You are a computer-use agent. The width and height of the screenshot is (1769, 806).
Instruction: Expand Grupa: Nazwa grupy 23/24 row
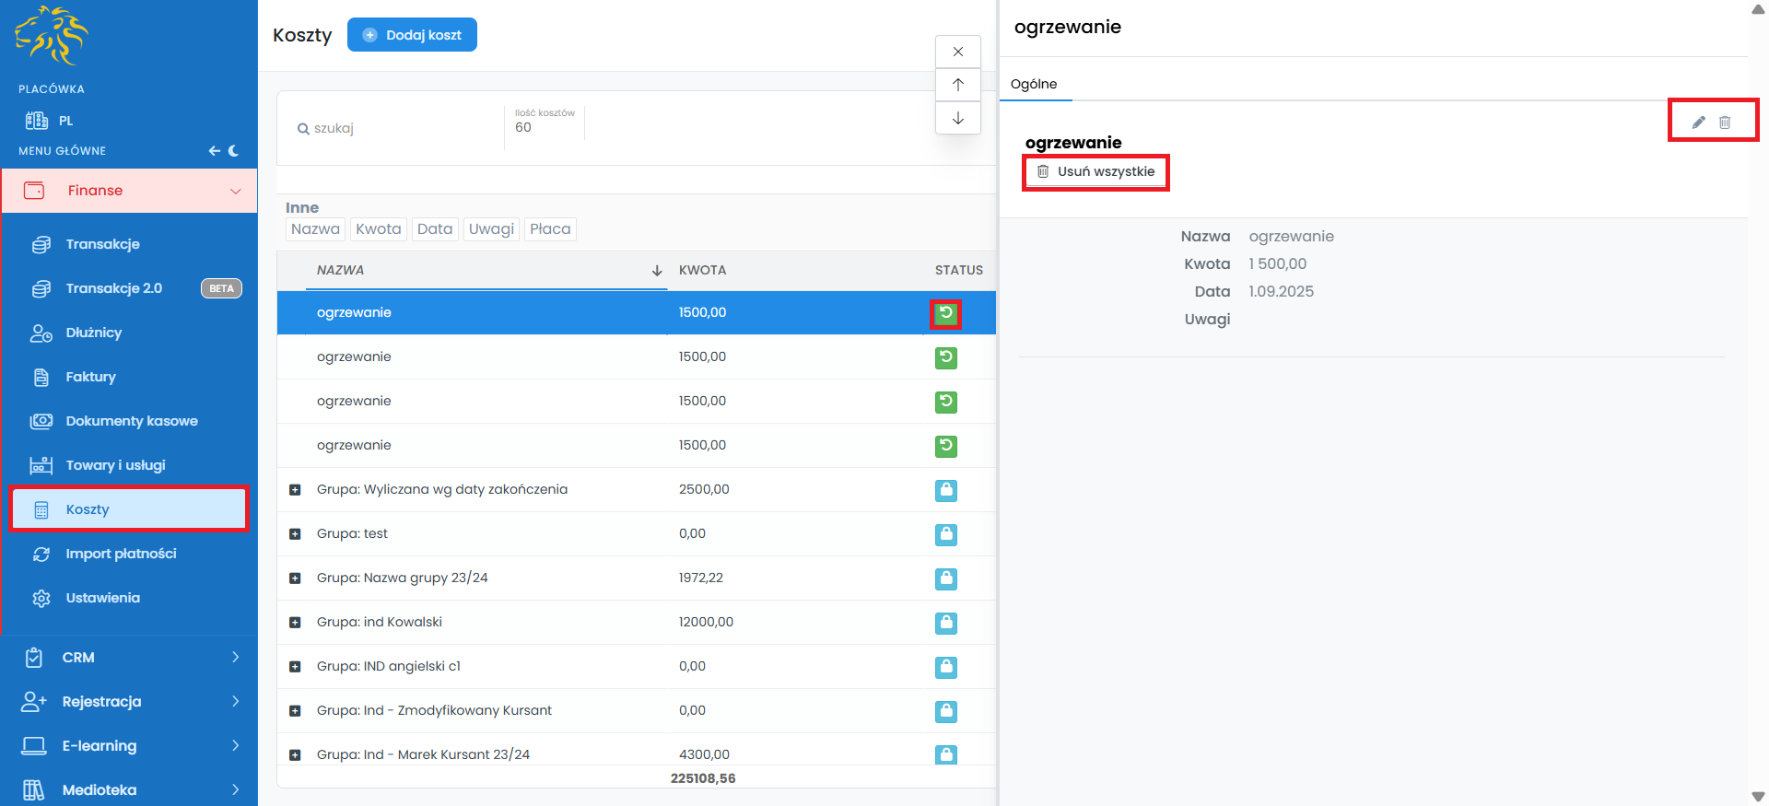tap(295, 578)
